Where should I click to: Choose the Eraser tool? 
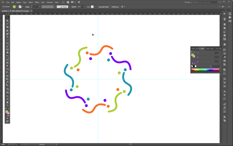point(7,53)
